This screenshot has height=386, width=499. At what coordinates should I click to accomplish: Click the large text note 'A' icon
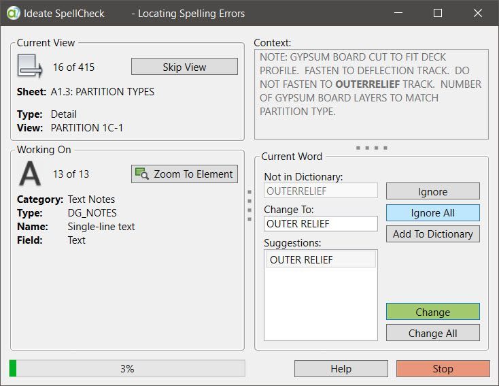(30, 174)
